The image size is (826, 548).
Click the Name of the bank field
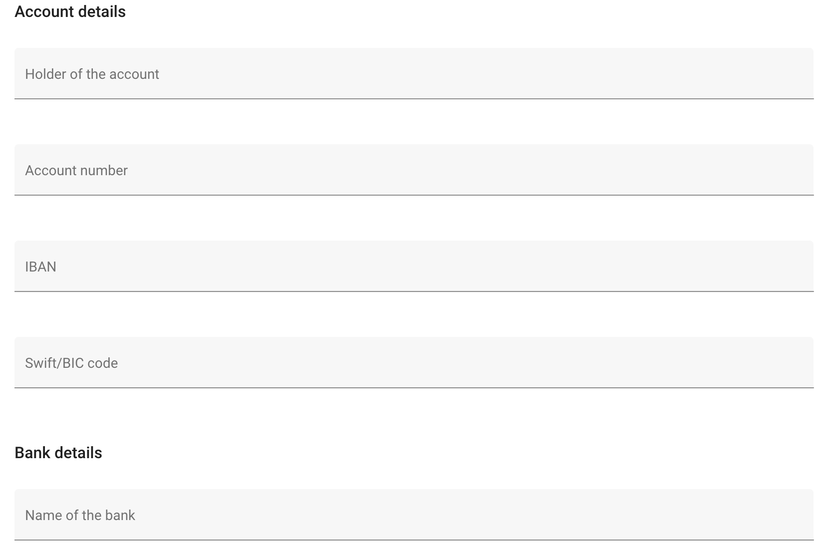click(413, 515)
